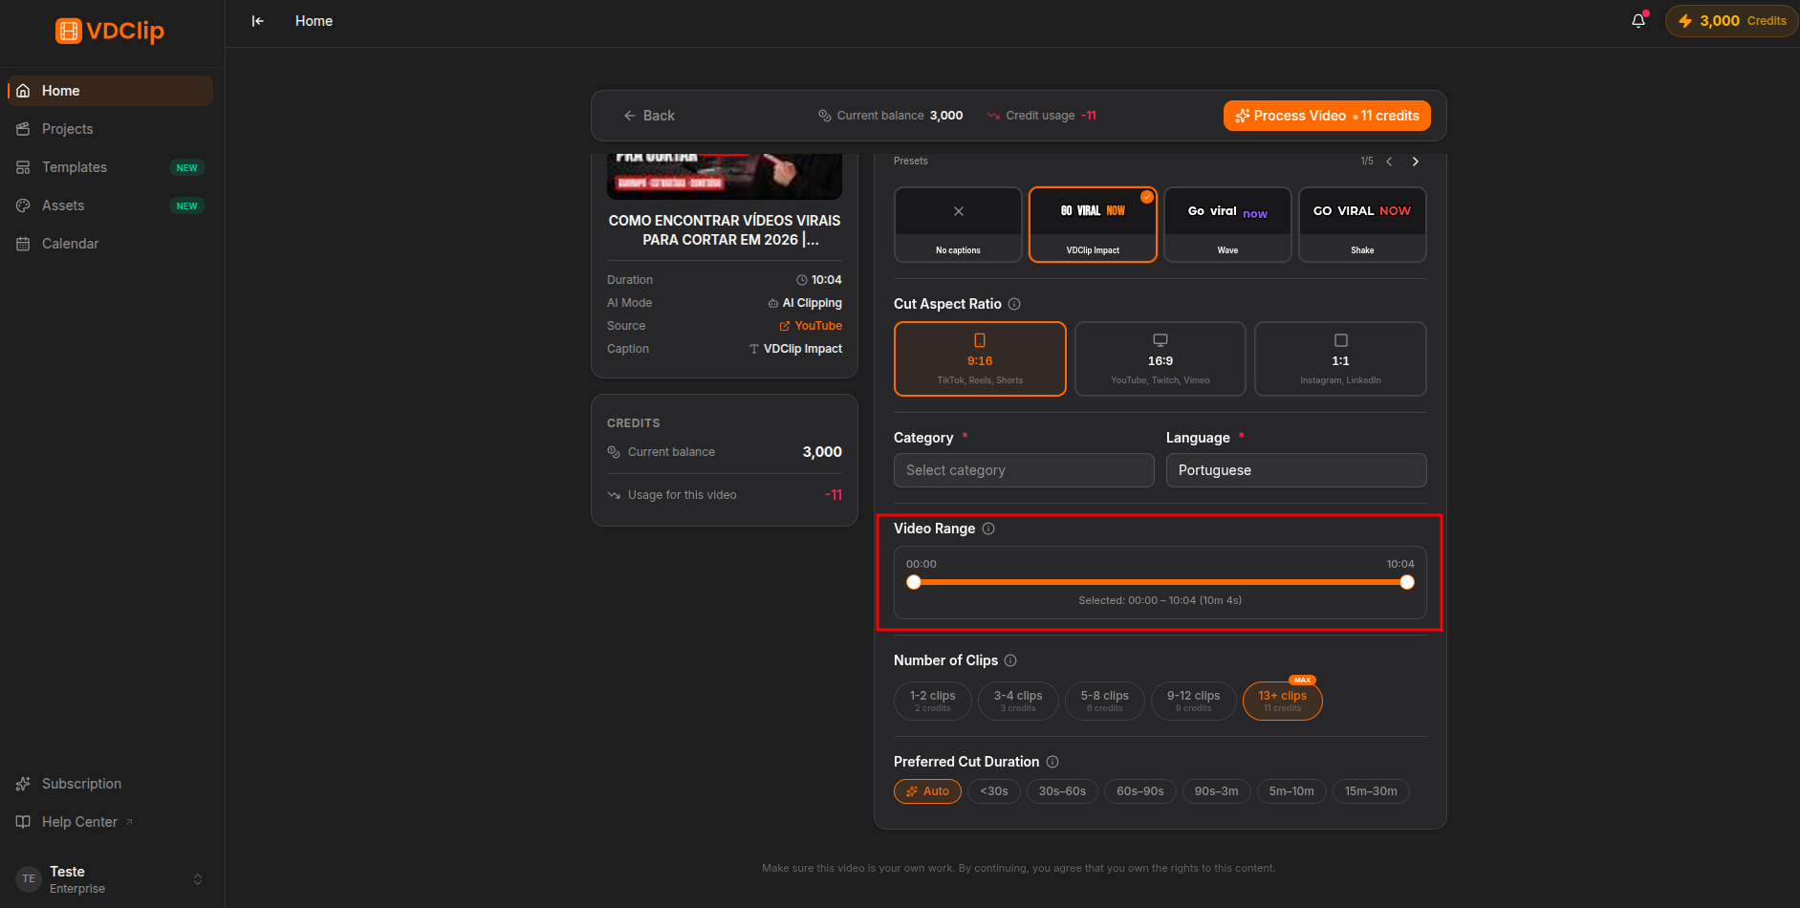Select the 9-12 clips option
Screen dimensions: 1800x908
tap(1194, 701)
